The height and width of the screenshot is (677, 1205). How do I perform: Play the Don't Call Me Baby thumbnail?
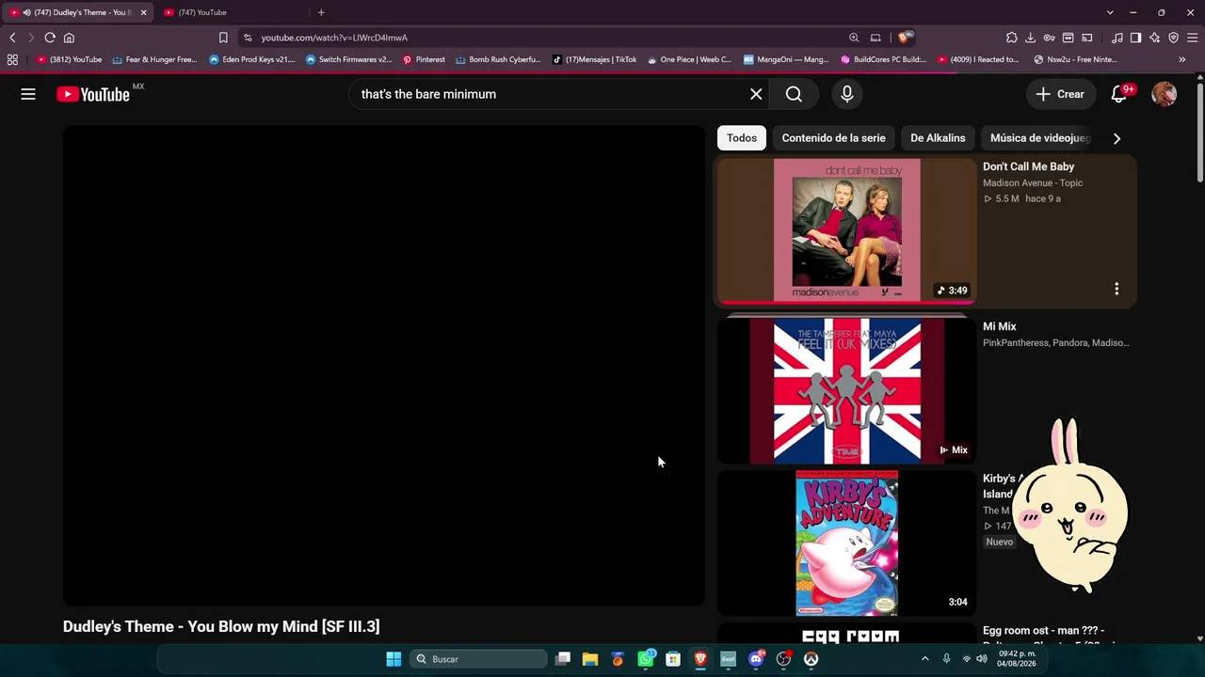pyautogui.click(x=846, y=230)
